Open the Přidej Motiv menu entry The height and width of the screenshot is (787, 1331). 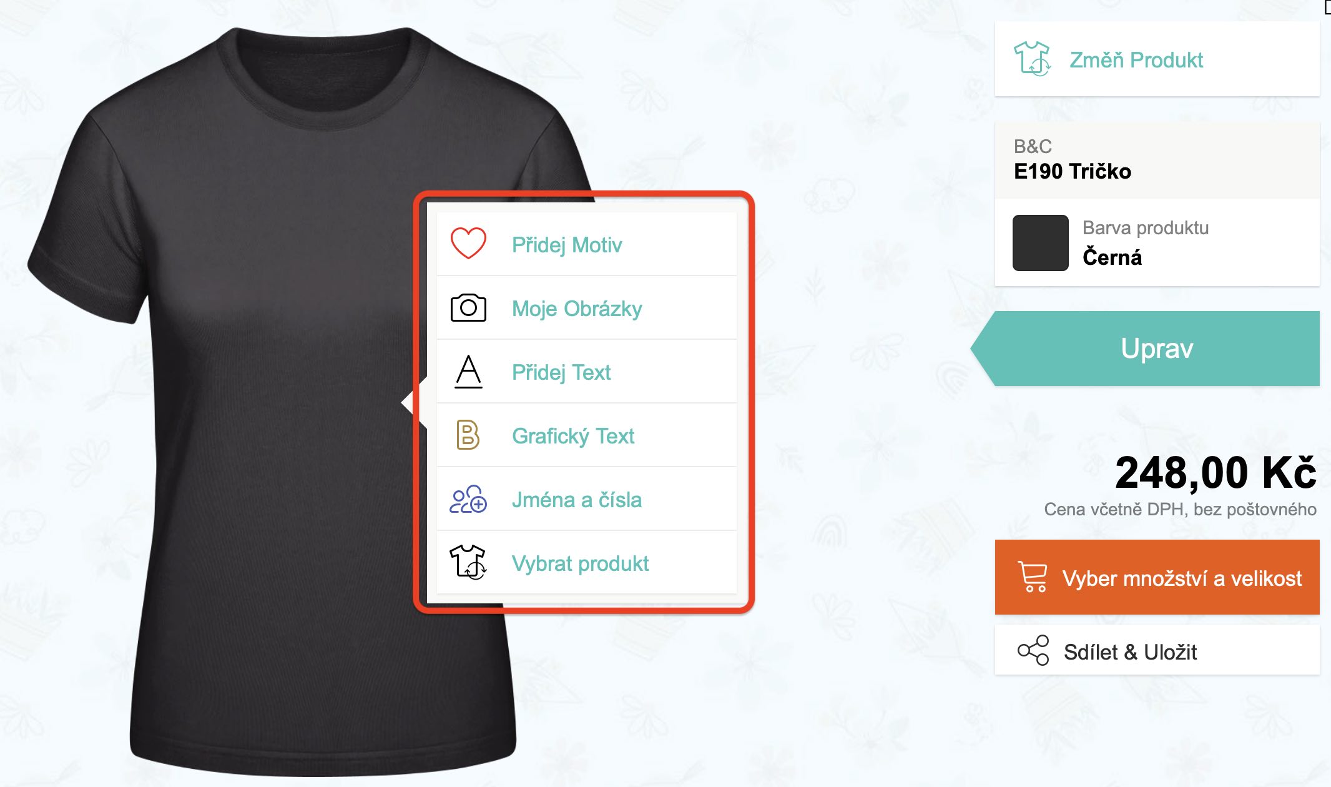pyautogui.click(x=587, y=244)
